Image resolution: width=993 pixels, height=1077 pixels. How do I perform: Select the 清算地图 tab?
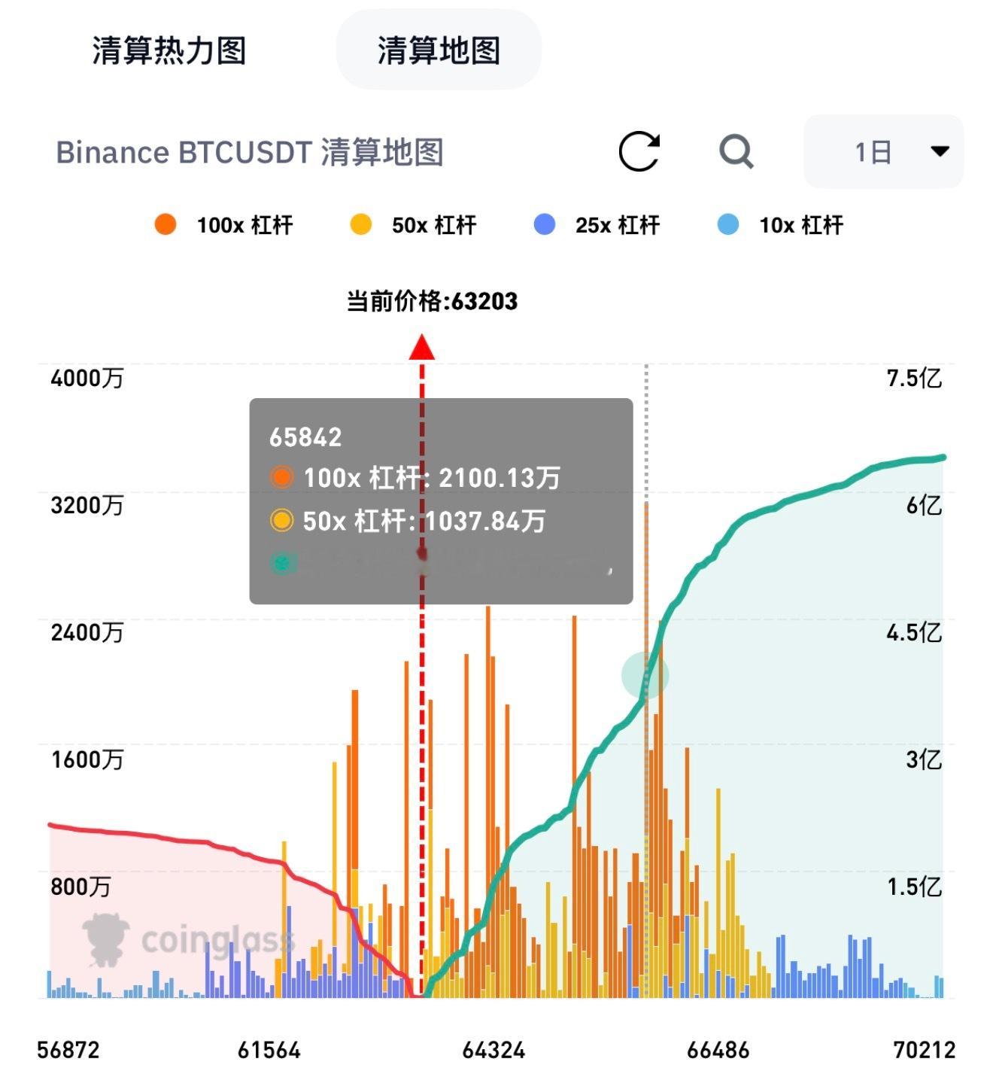pos(439,50)
